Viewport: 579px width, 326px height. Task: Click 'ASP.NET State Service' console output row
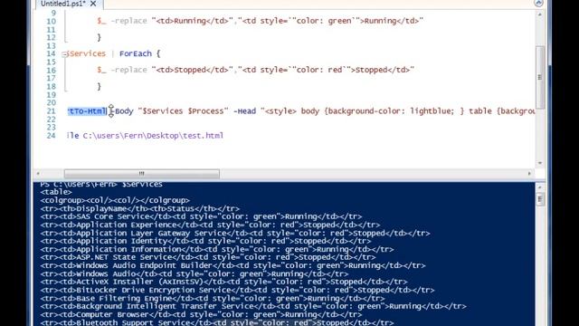208,257
